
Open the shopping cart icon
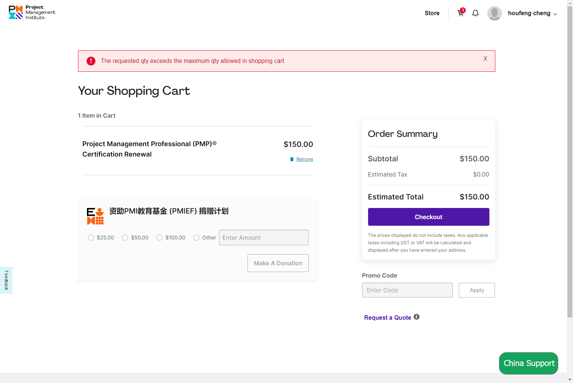(x=461, y=13)
